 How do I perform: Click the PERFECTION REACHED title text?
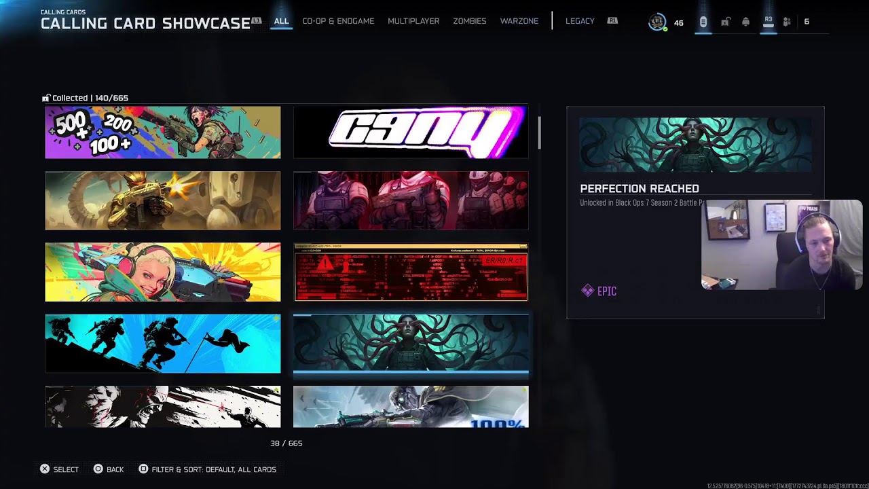640,189
